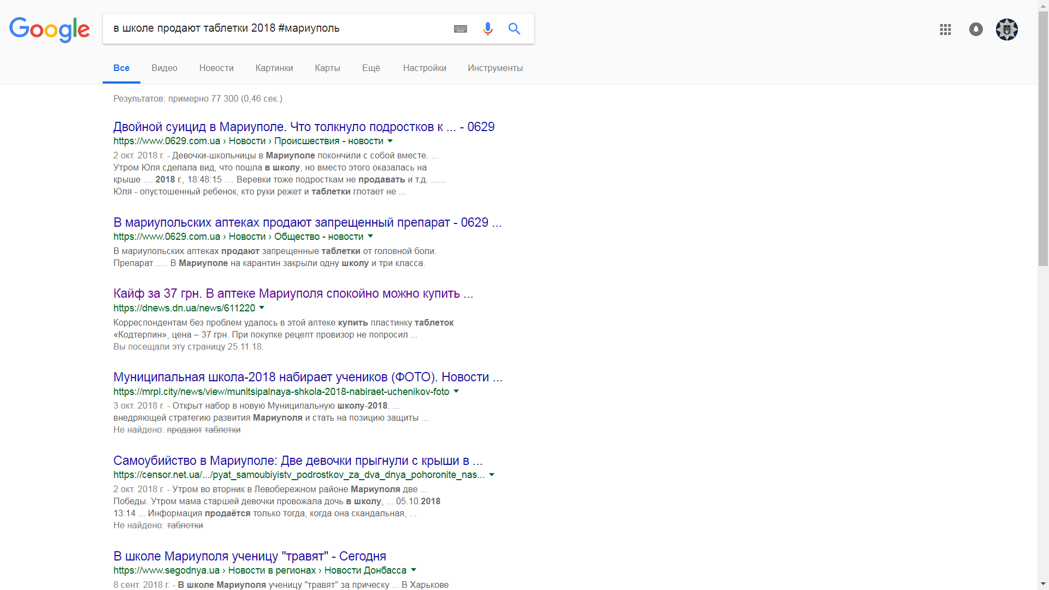Image resolution: width=1049 pixels, height=590 pixels.
Task: Expand arrow next to mrpl.city URL
Action: coord(456,392)
